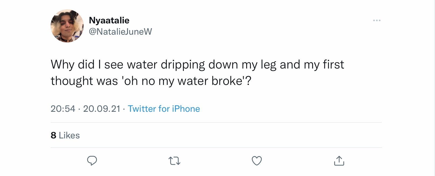Select the tweet text about water dripping
The width and height of the screenshot is (435, 176).
[x=197, y=73]
